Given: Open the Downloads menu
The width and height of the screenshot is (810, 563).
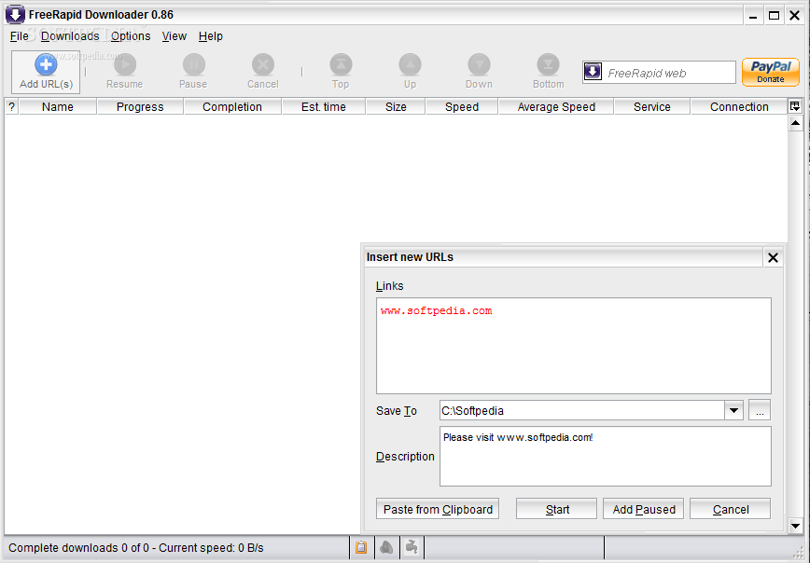Looking at the screenshot, I should pos(70,36).
